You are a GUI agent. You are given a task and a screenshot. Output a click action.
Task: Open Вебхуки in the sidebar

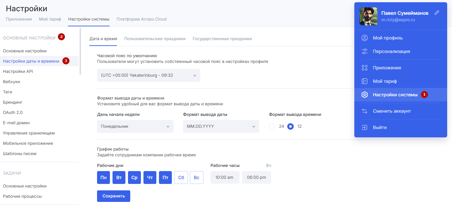click(x=12, y=82)
